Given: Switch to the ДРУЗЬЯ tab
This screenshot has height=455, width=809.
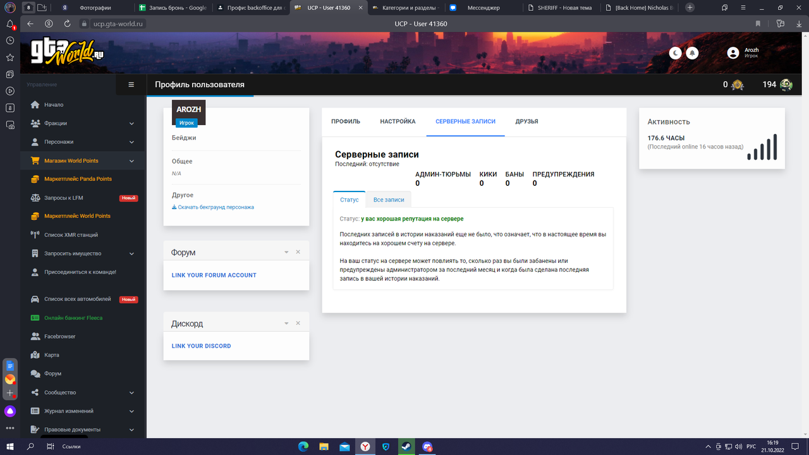Looking at the screenshot, I should click(526, 121).
